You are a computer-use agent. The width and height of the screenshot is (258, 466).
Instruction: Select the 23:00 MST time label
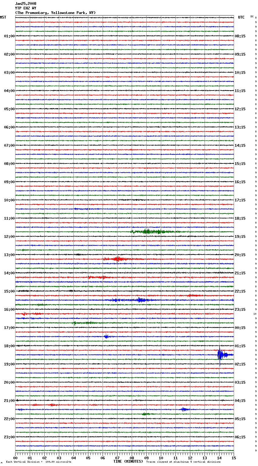9,437
